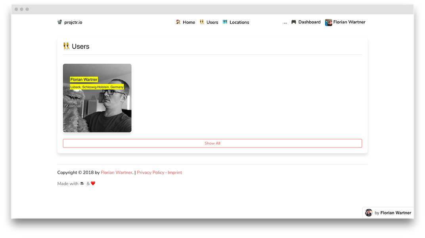The height and width of the screenshot is (238, 425).
Task: Click the coffee cup icon in footer
Action: click(82, 184)
